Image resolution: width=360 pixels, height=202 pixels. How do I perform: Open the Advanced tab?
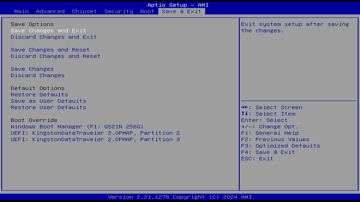tap(50, 11)
